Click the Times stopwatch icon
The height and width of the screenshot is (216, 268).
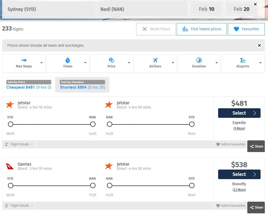click(x=68, y=60)
